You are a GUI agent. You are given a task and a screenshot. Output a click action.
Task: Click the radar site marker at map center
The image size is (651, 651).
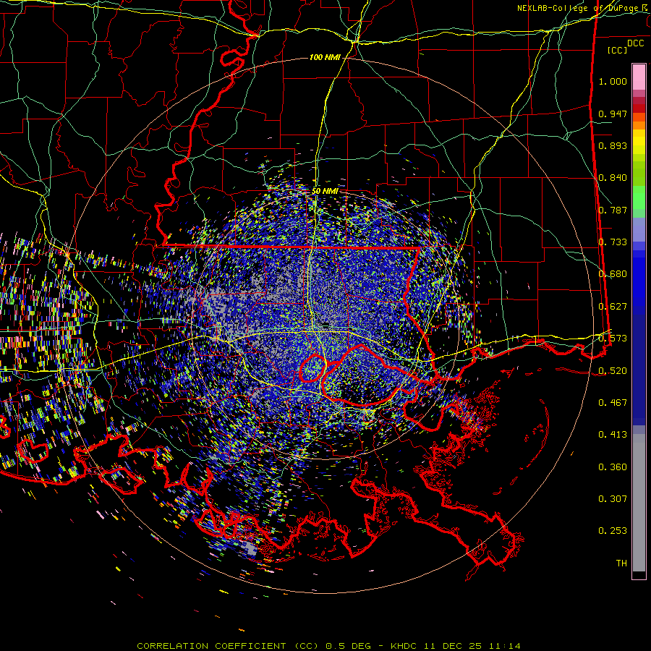pos(326,324)
